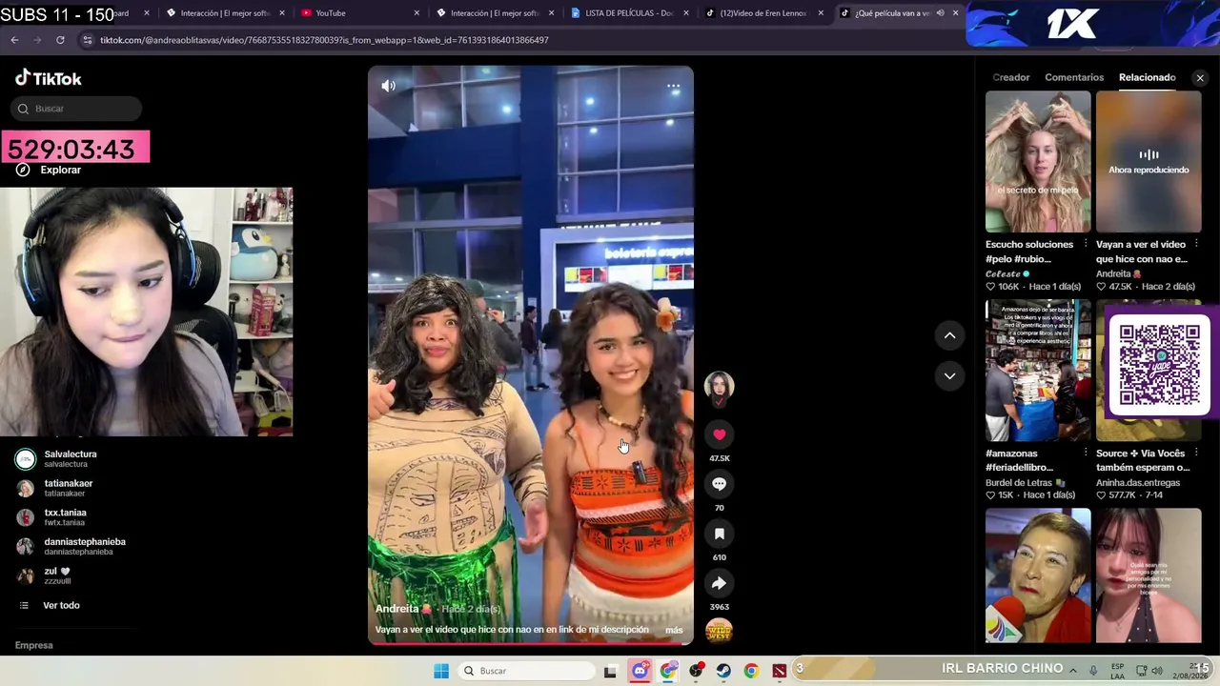This screenshot has width=1220, height=686.
Task: Open Dota 2 red icon on taskbar
Action: click(x=780, y=671)
